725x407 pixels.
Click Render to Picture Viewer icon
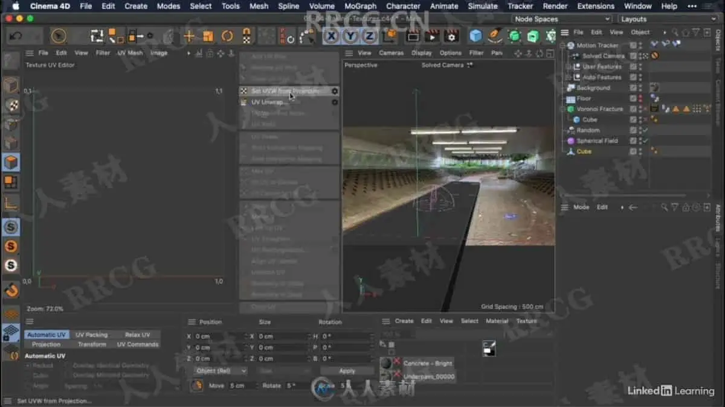431,36
